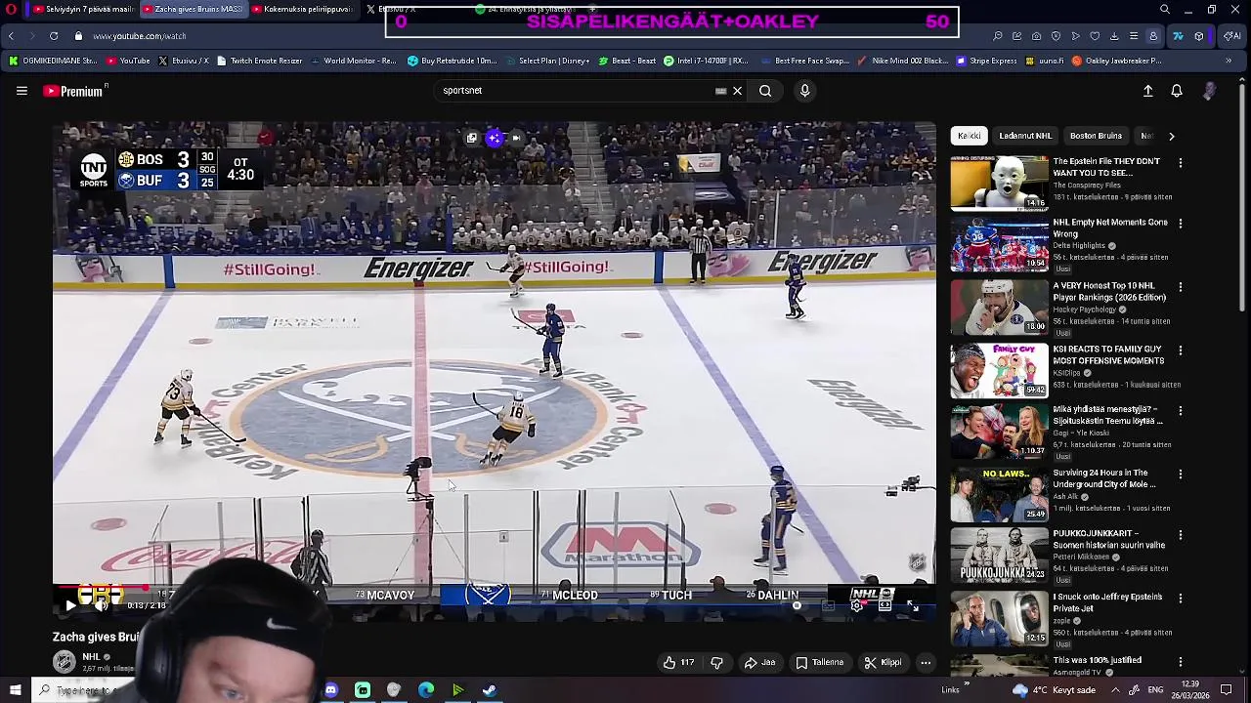Image resolution: width=1251 pixels, height=703 pixels.
Task: Select the Kaikki filter chip
Action: point(969,136)
